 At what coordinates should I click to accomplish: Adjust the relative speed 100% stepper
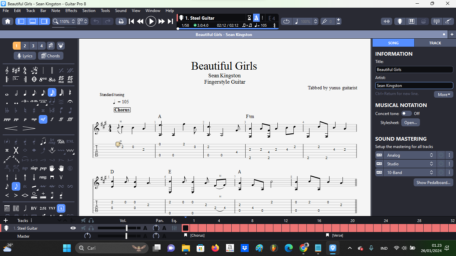(x=315, y=21)
